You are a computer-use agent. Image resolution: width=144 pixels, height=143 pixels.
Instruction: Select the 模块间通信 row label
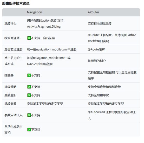(x=12, y=38)
